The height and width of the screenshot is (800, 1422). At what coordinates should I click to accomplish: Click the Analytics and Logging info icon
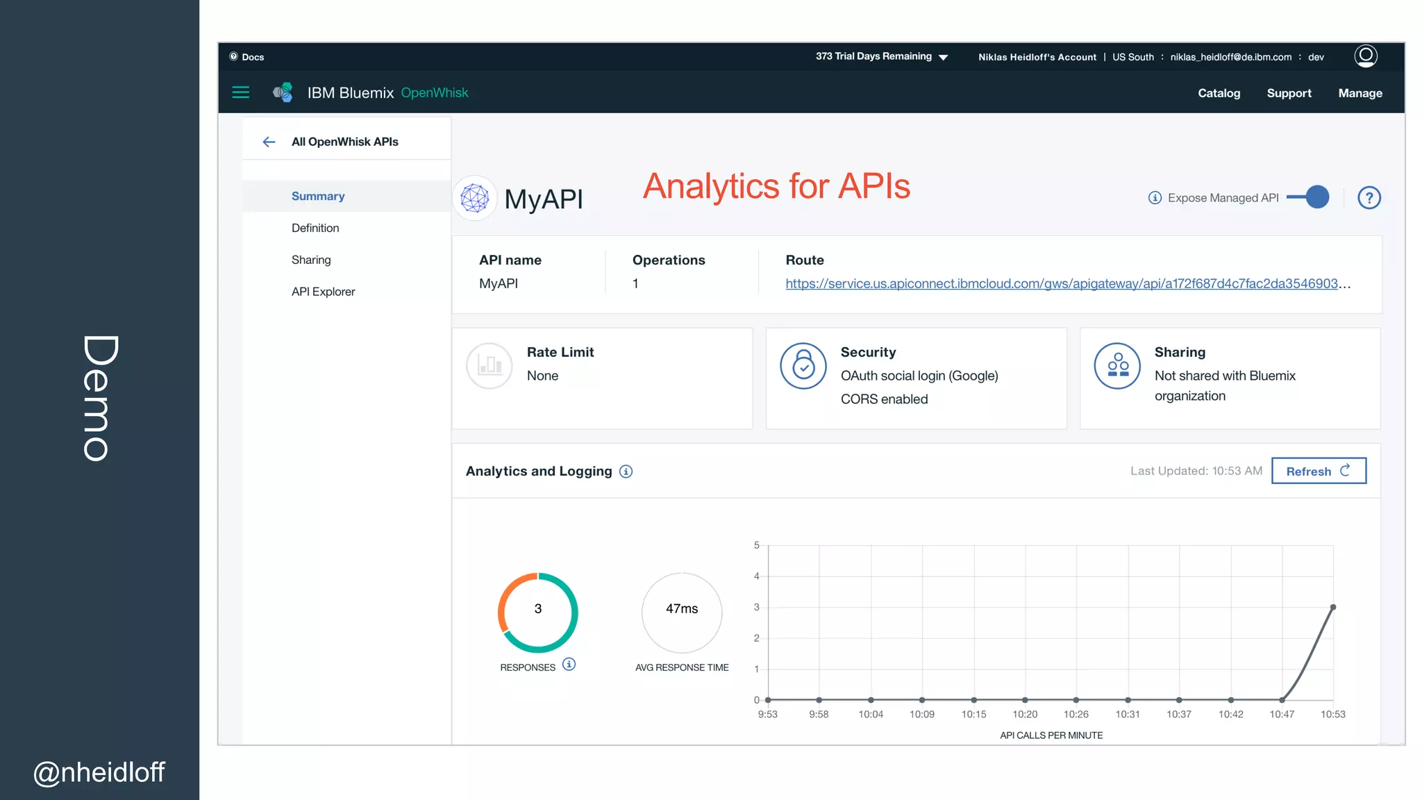[626, 472]
